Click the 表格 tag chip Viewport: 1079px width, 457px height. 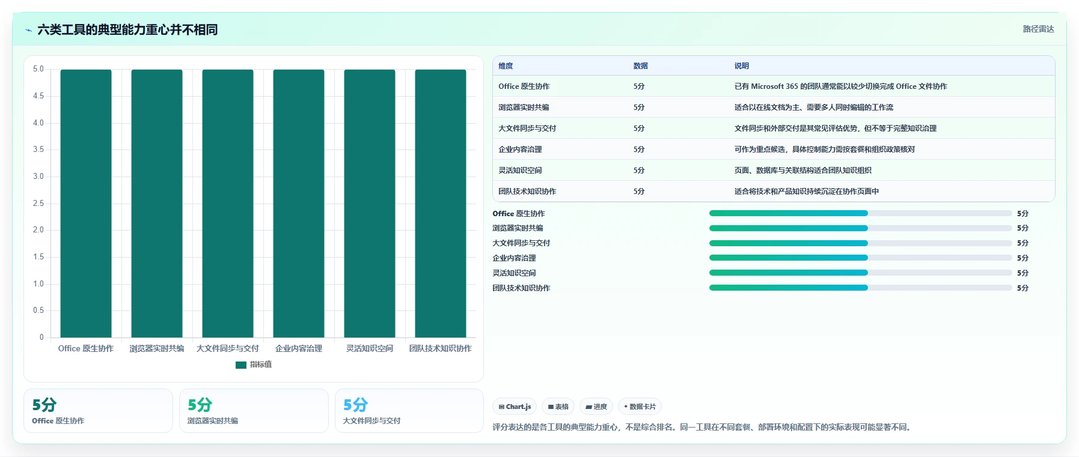coord(558,407)
